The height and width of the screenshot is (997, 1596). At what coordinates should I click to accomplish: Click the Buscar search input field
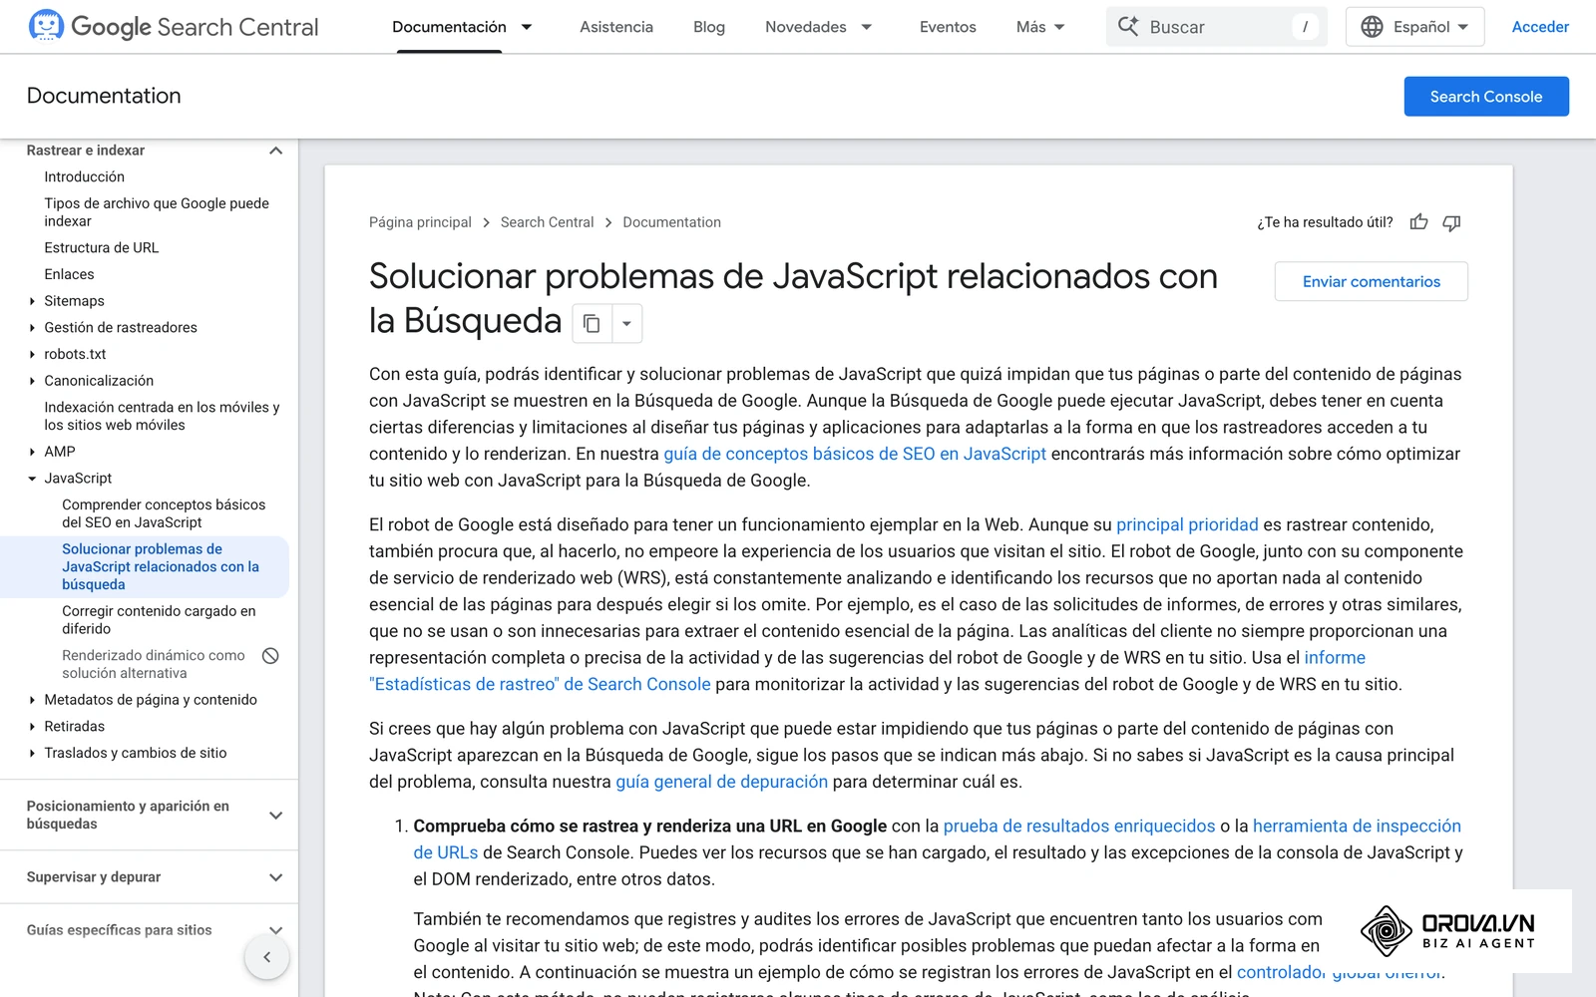pyautogui.click(x=1217, y=27)
